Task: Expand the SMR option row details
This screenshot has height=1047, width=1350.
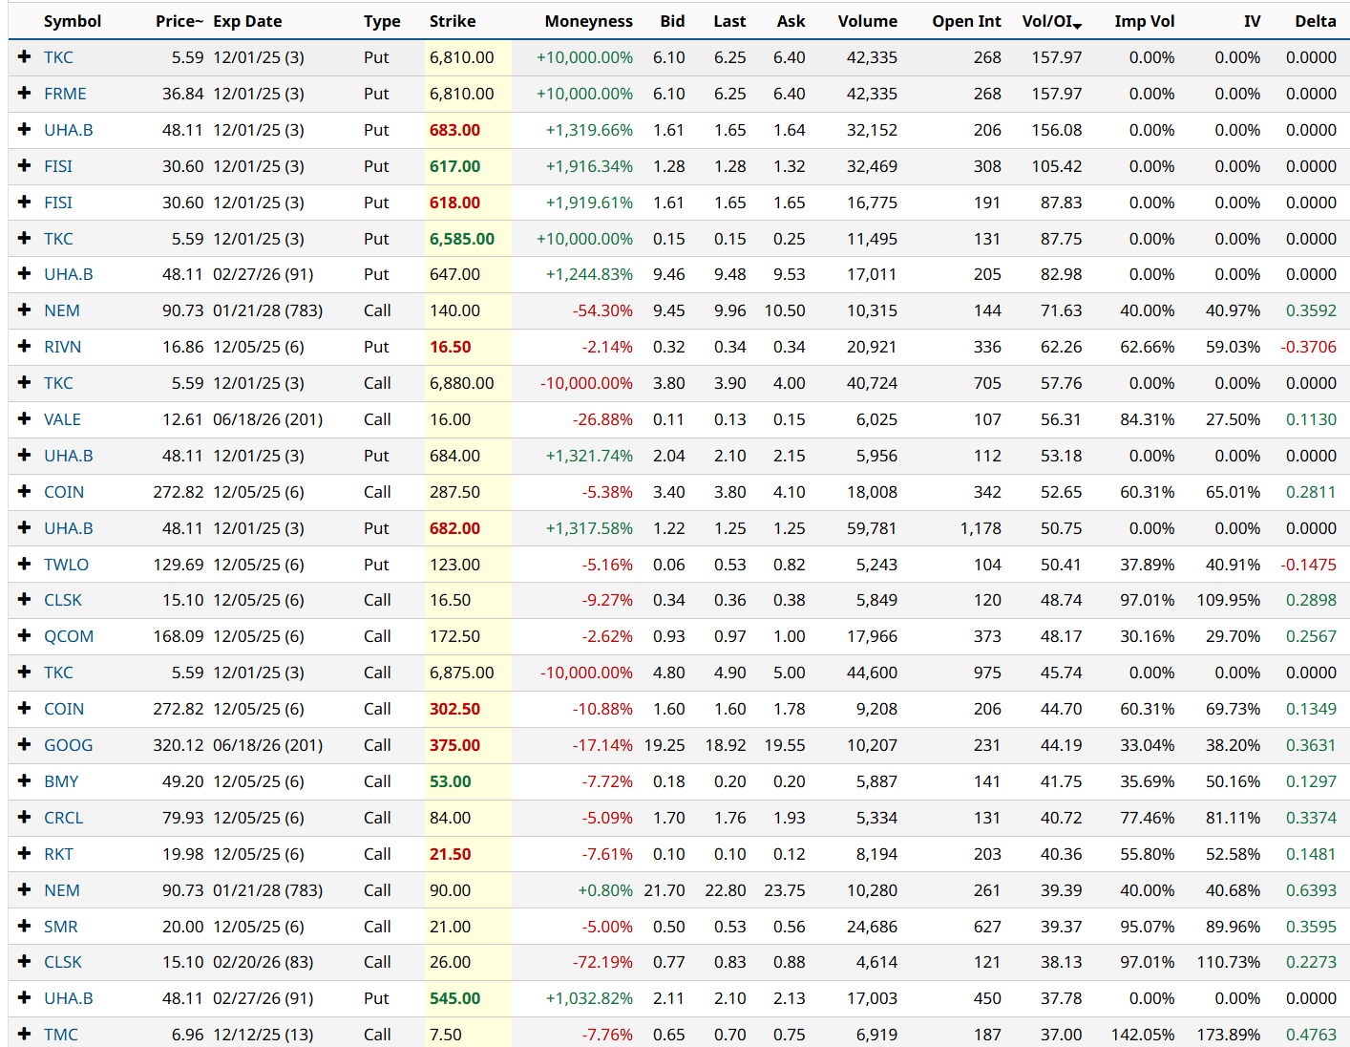Action: pyautogui.click(x=25, y=927)
